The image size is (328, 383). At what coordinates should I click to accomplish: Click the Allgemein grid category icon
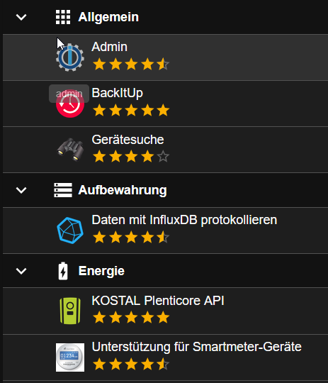coord(63,17)
